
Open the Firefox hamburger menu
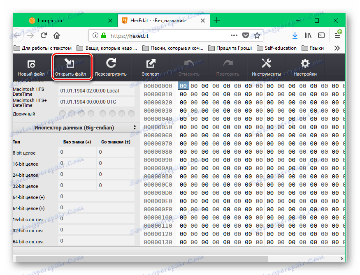click(337, 35)
